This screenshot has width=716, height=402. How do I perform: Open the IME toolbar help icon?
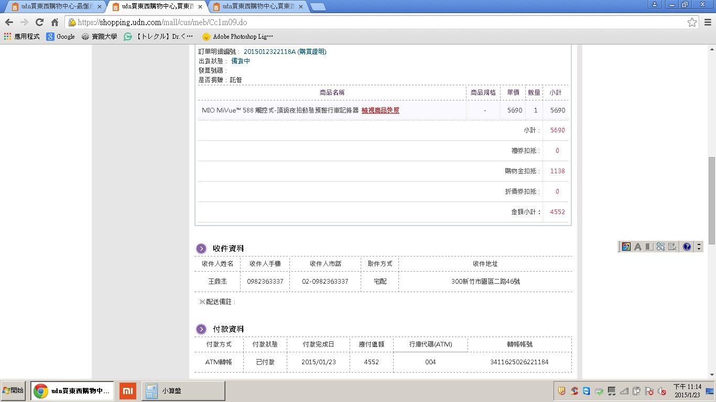point(687,247)
